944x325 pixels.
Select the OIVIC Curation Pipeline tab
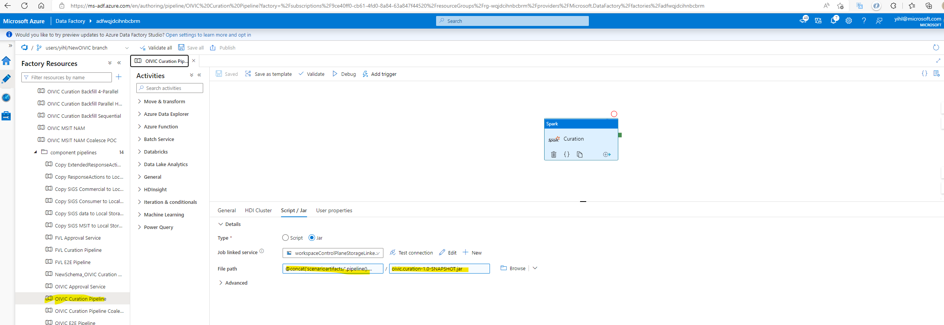160,61
